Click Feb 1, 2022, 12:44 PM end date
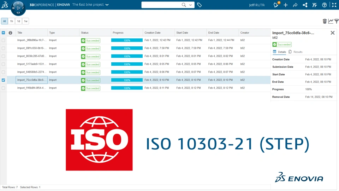The width and height of the screenshot is (339, 191). point(221,40)
